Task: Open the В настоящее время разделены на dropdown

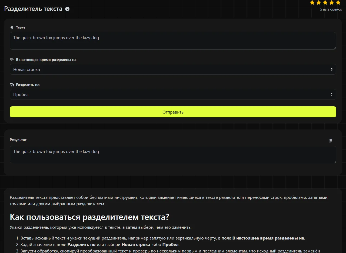Action: 173,69
